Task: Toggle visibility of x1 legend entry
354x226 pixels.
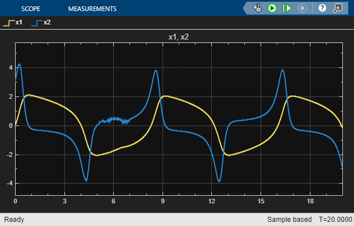Action: click(x=13, y=23)
